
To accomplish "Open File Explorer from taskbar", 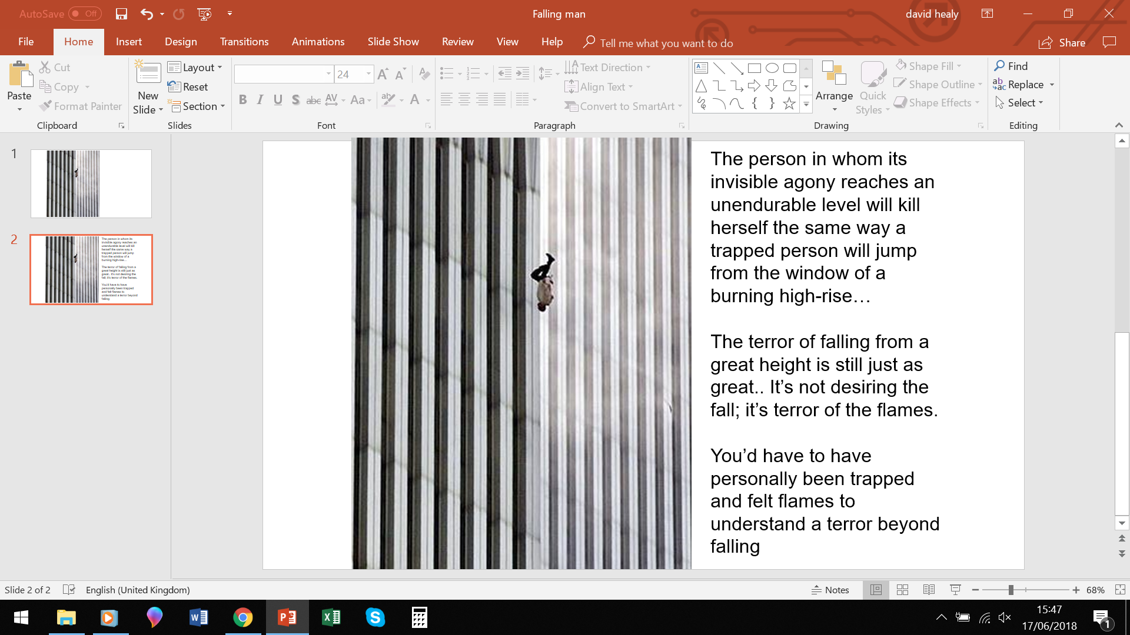I will click(x=67, y=617).
